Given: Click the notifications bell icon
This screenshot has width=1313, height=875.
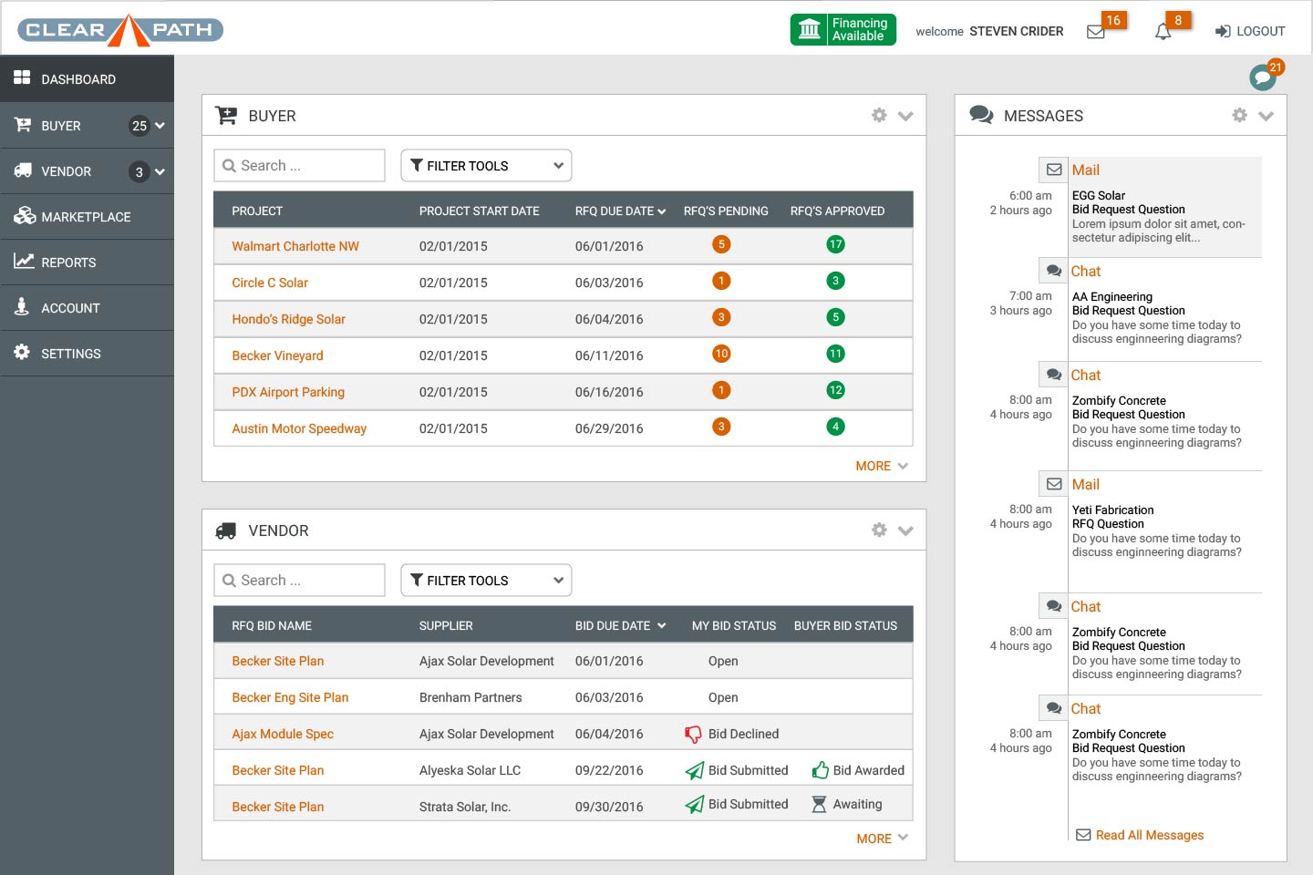Looking at the screenshot, I should 1163,32.
